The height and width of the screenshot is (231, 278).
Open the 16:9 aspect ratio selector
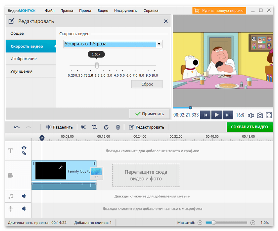pyautogui.click(x=240, y=115)
